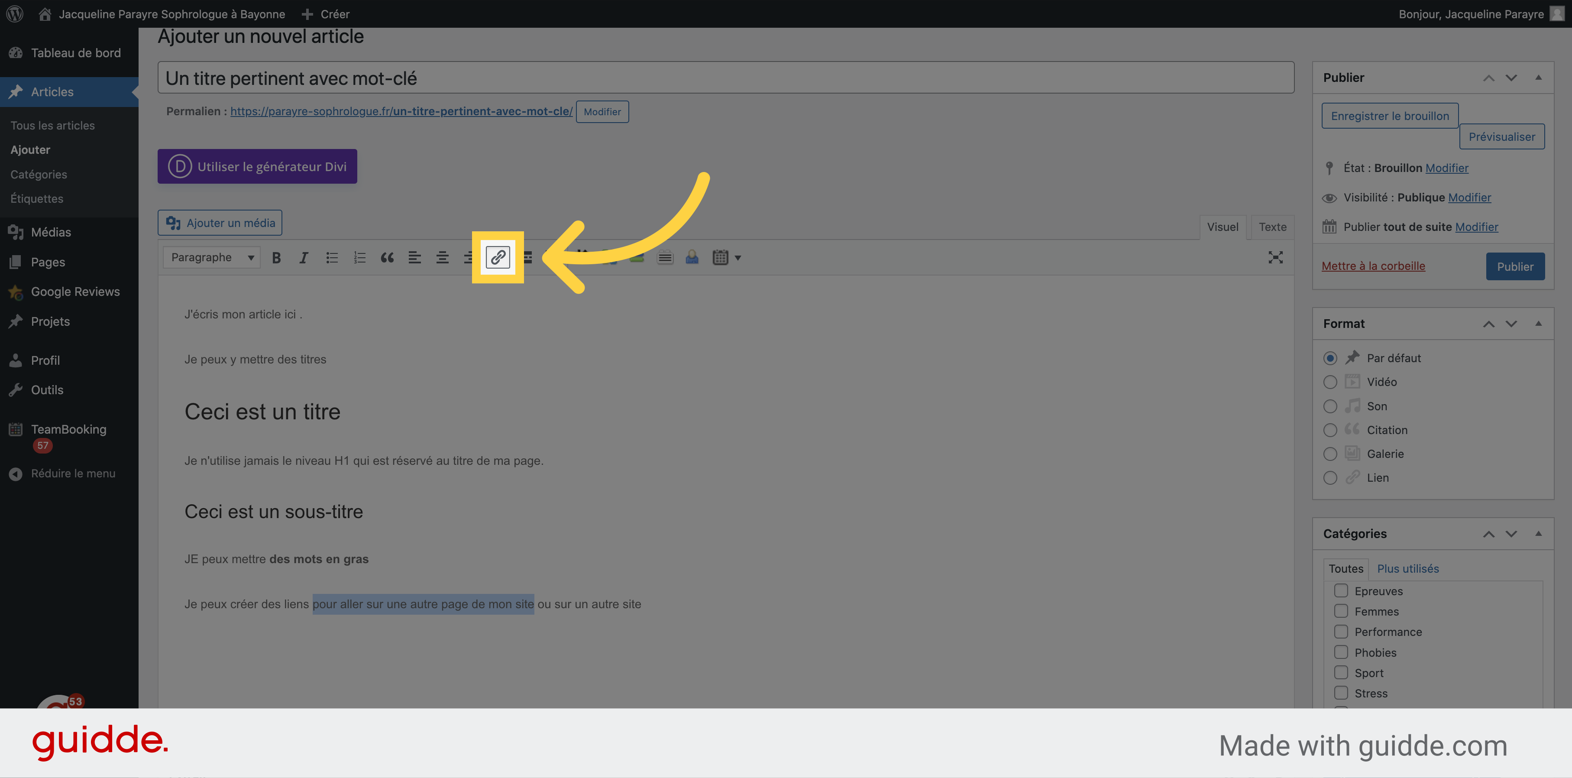This screenshot has height=778, width=1572.
Task: Toggle bold formatting in the editor toolbar
Action: [x=276, y=257]
